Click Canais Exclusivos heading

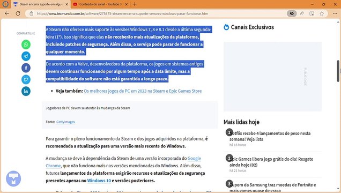click(x=253, y=27)
